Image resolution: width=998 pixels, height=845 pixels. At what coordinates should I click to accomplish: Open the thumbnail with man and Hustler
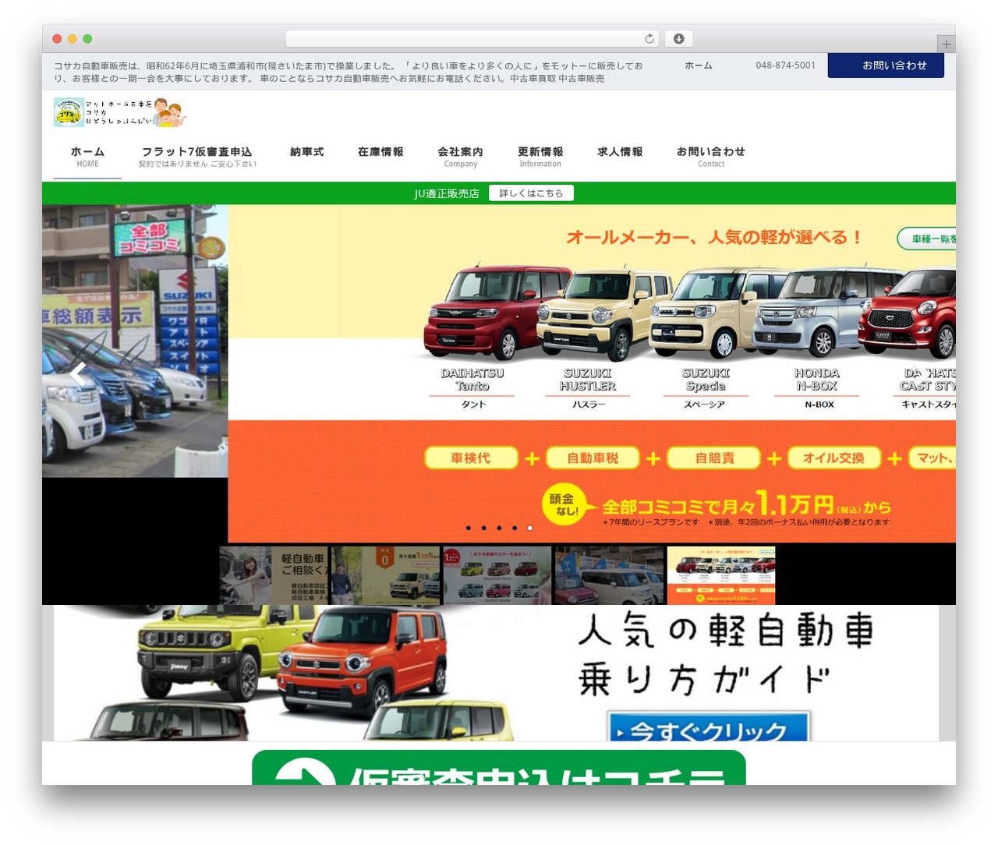pos(386,575)
